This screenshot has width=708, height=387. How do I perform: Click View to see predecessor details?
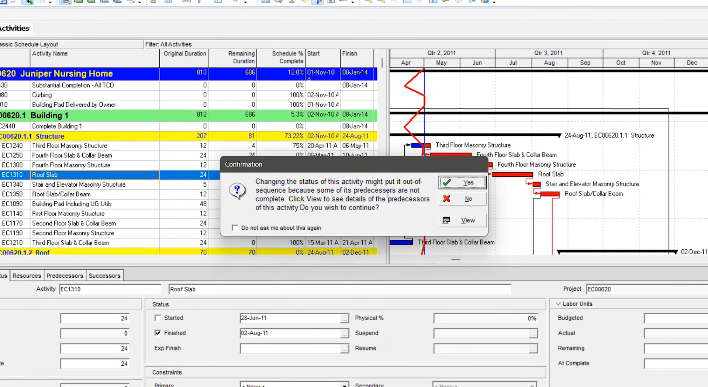[x=462, y=220]
